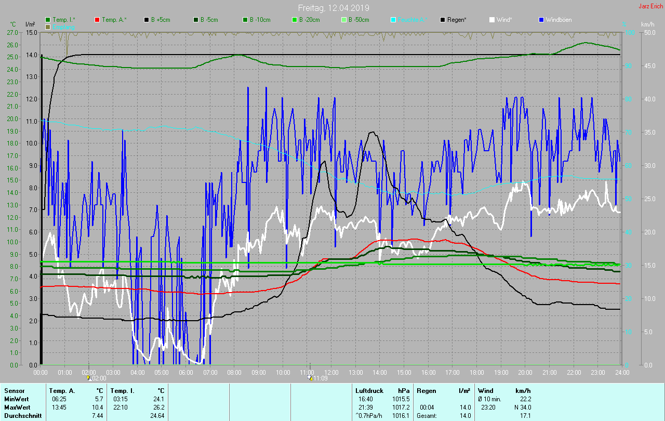
Task: Select the "Windböen" legend label
Action: click(558, 20)
